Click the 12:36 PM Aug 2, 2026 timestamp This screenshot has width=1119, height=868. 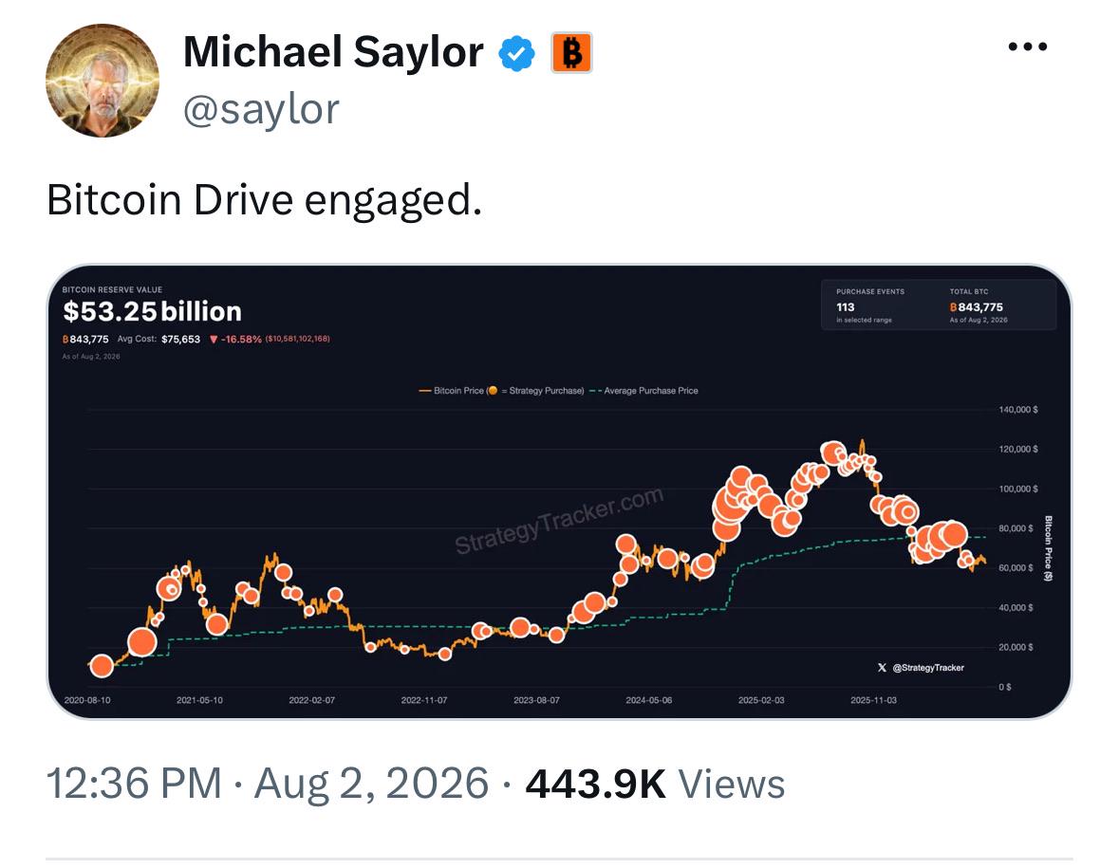(268, 784)
